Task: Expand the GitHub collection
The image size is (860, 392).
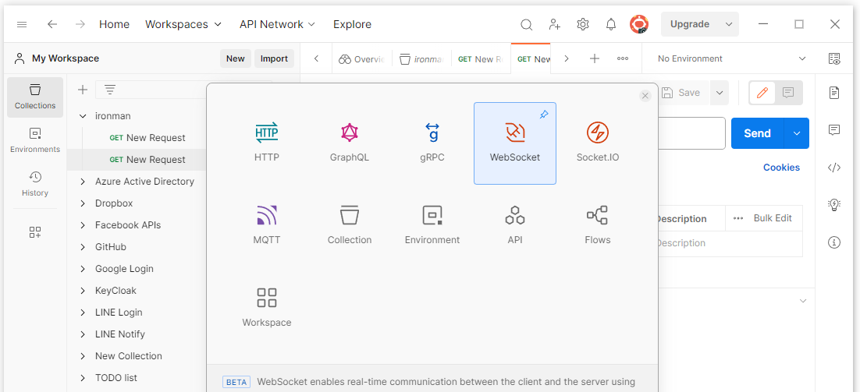Action: coord(83,247)
